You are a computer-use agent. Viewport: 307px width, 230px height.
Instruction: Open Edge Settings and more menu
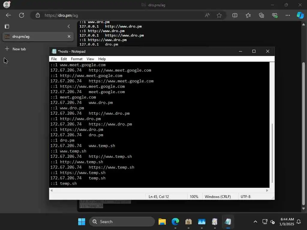288,15
